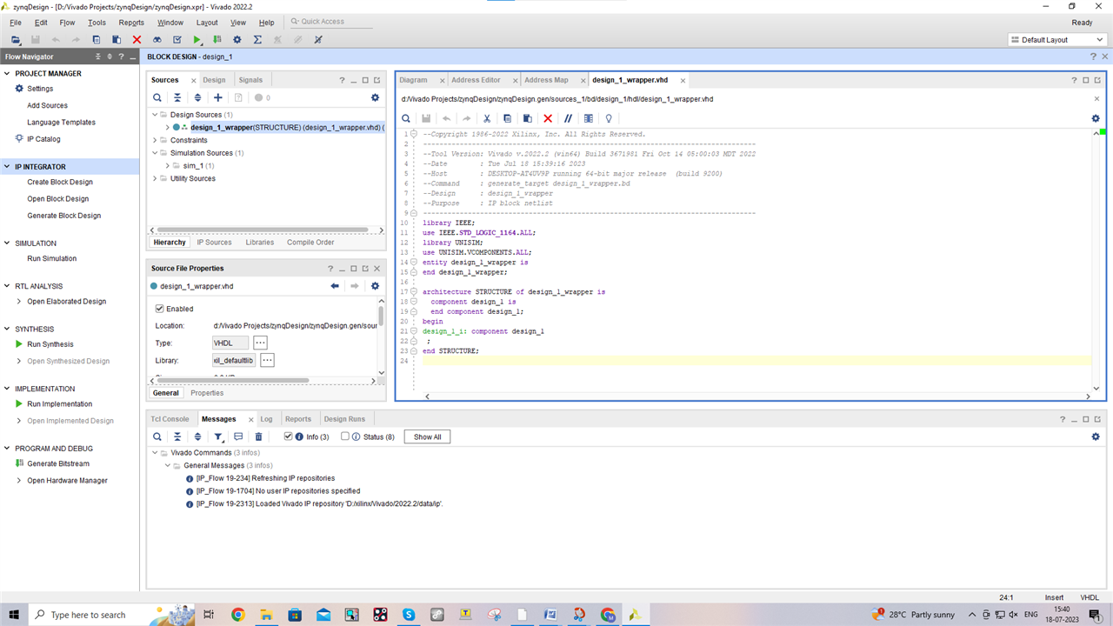Collapse the Design Sources tree node
This screenshot has width=1113, height=626.
[x=155, y=115]
